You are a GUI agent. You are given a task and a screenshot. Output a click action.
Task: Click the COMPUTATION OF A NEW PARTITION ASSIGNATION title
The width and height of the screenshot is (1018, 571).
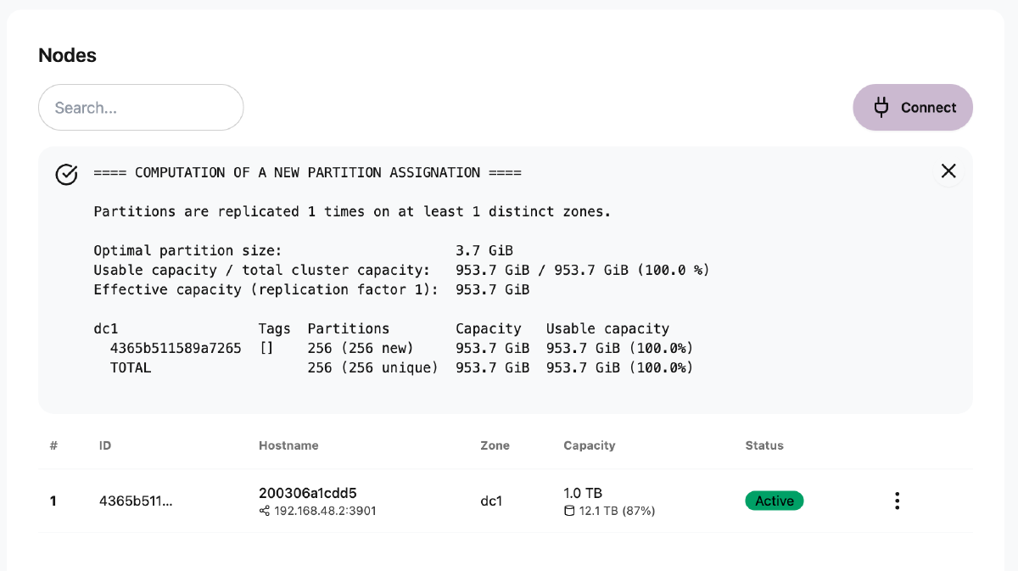tap(307, 173)
